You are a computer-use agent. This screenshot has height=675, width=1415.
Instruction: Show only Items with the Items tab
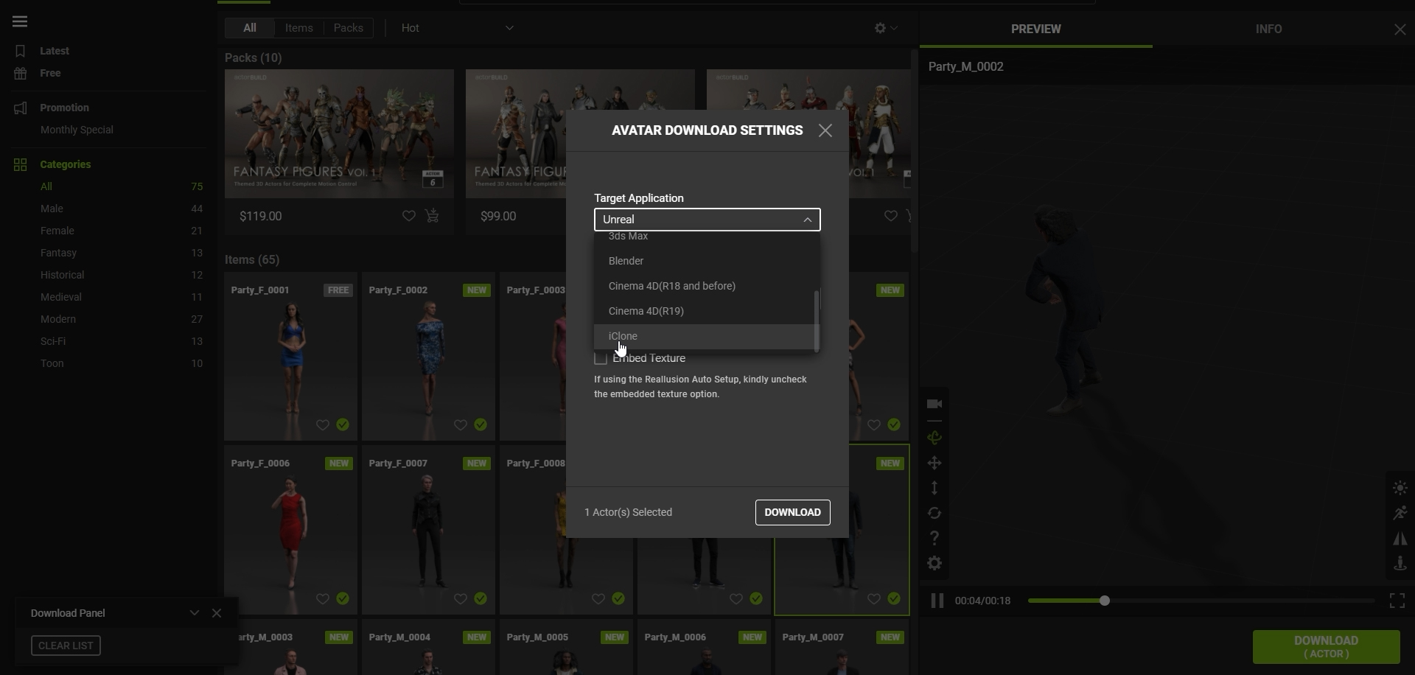[299, 28]
